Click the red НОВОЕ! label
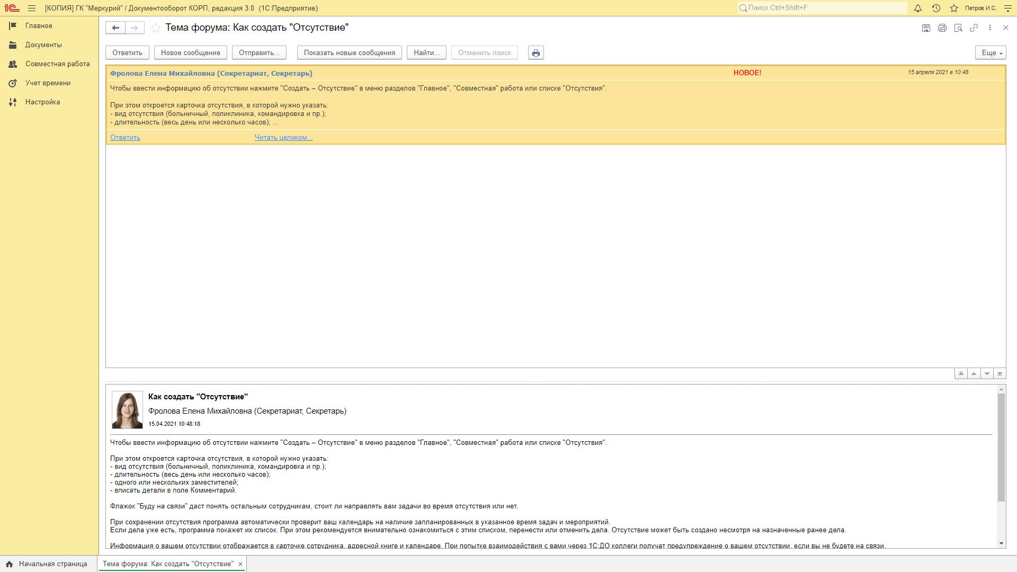 (747, 73)
